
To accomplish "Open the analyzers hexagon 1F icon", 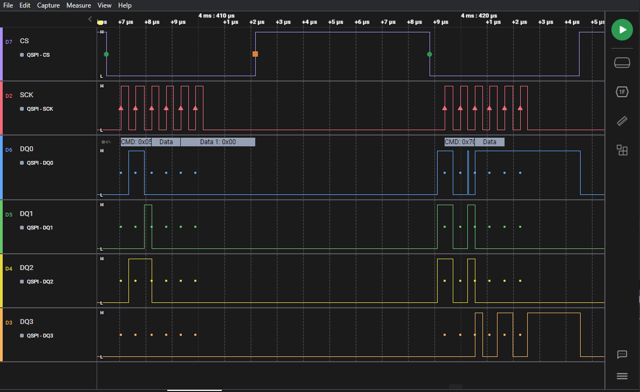I will tap(622, 92).
